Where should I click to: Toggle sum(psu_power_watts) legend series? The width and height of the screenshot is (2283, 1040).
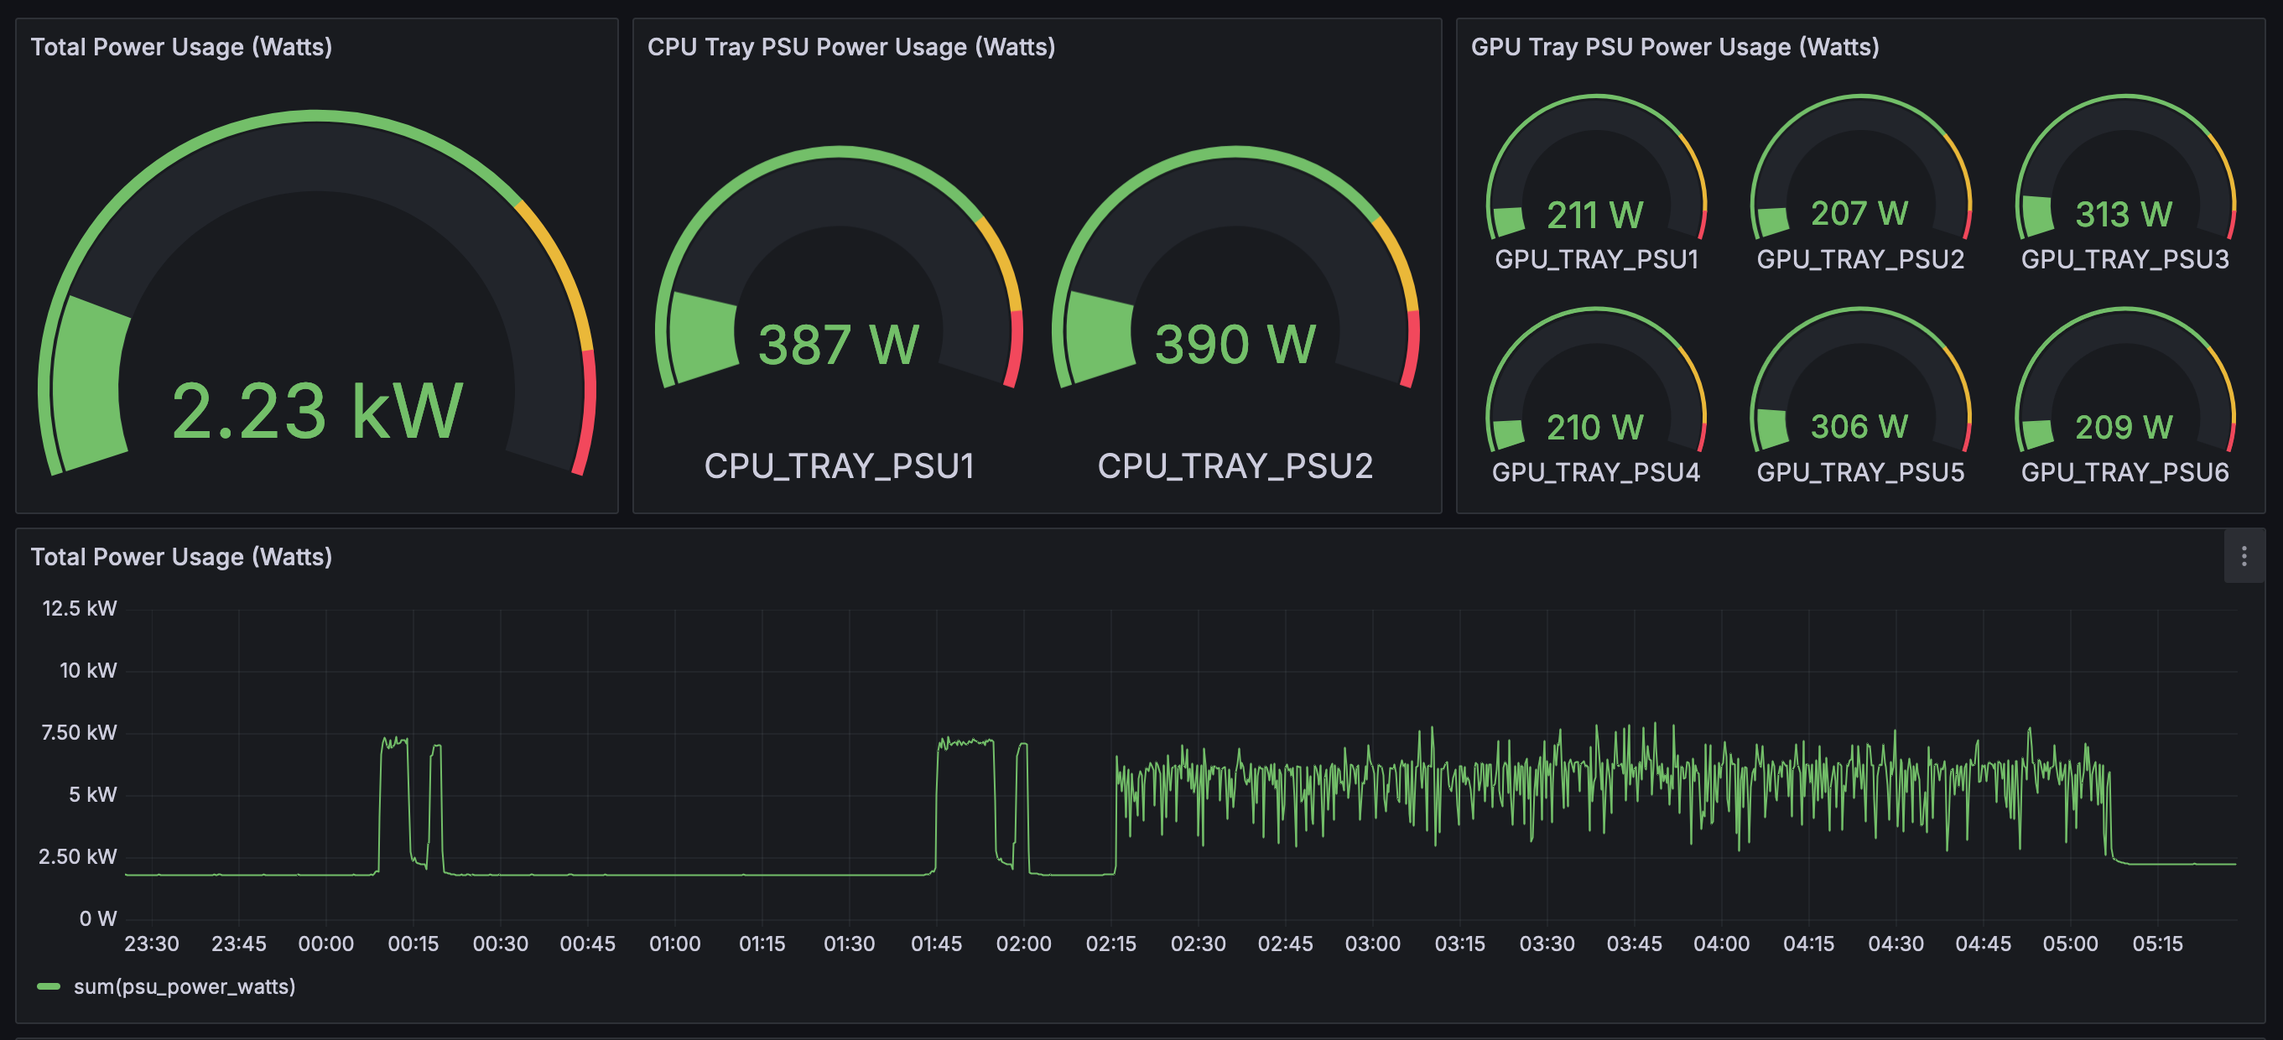[185, 986]
